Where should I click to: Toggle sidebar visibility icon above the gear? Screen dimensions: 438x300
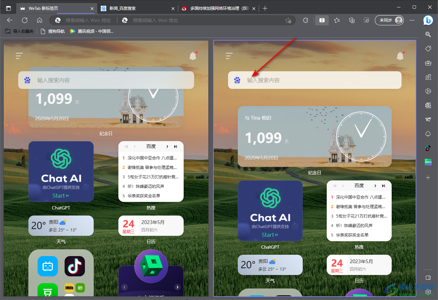point(428,278)
